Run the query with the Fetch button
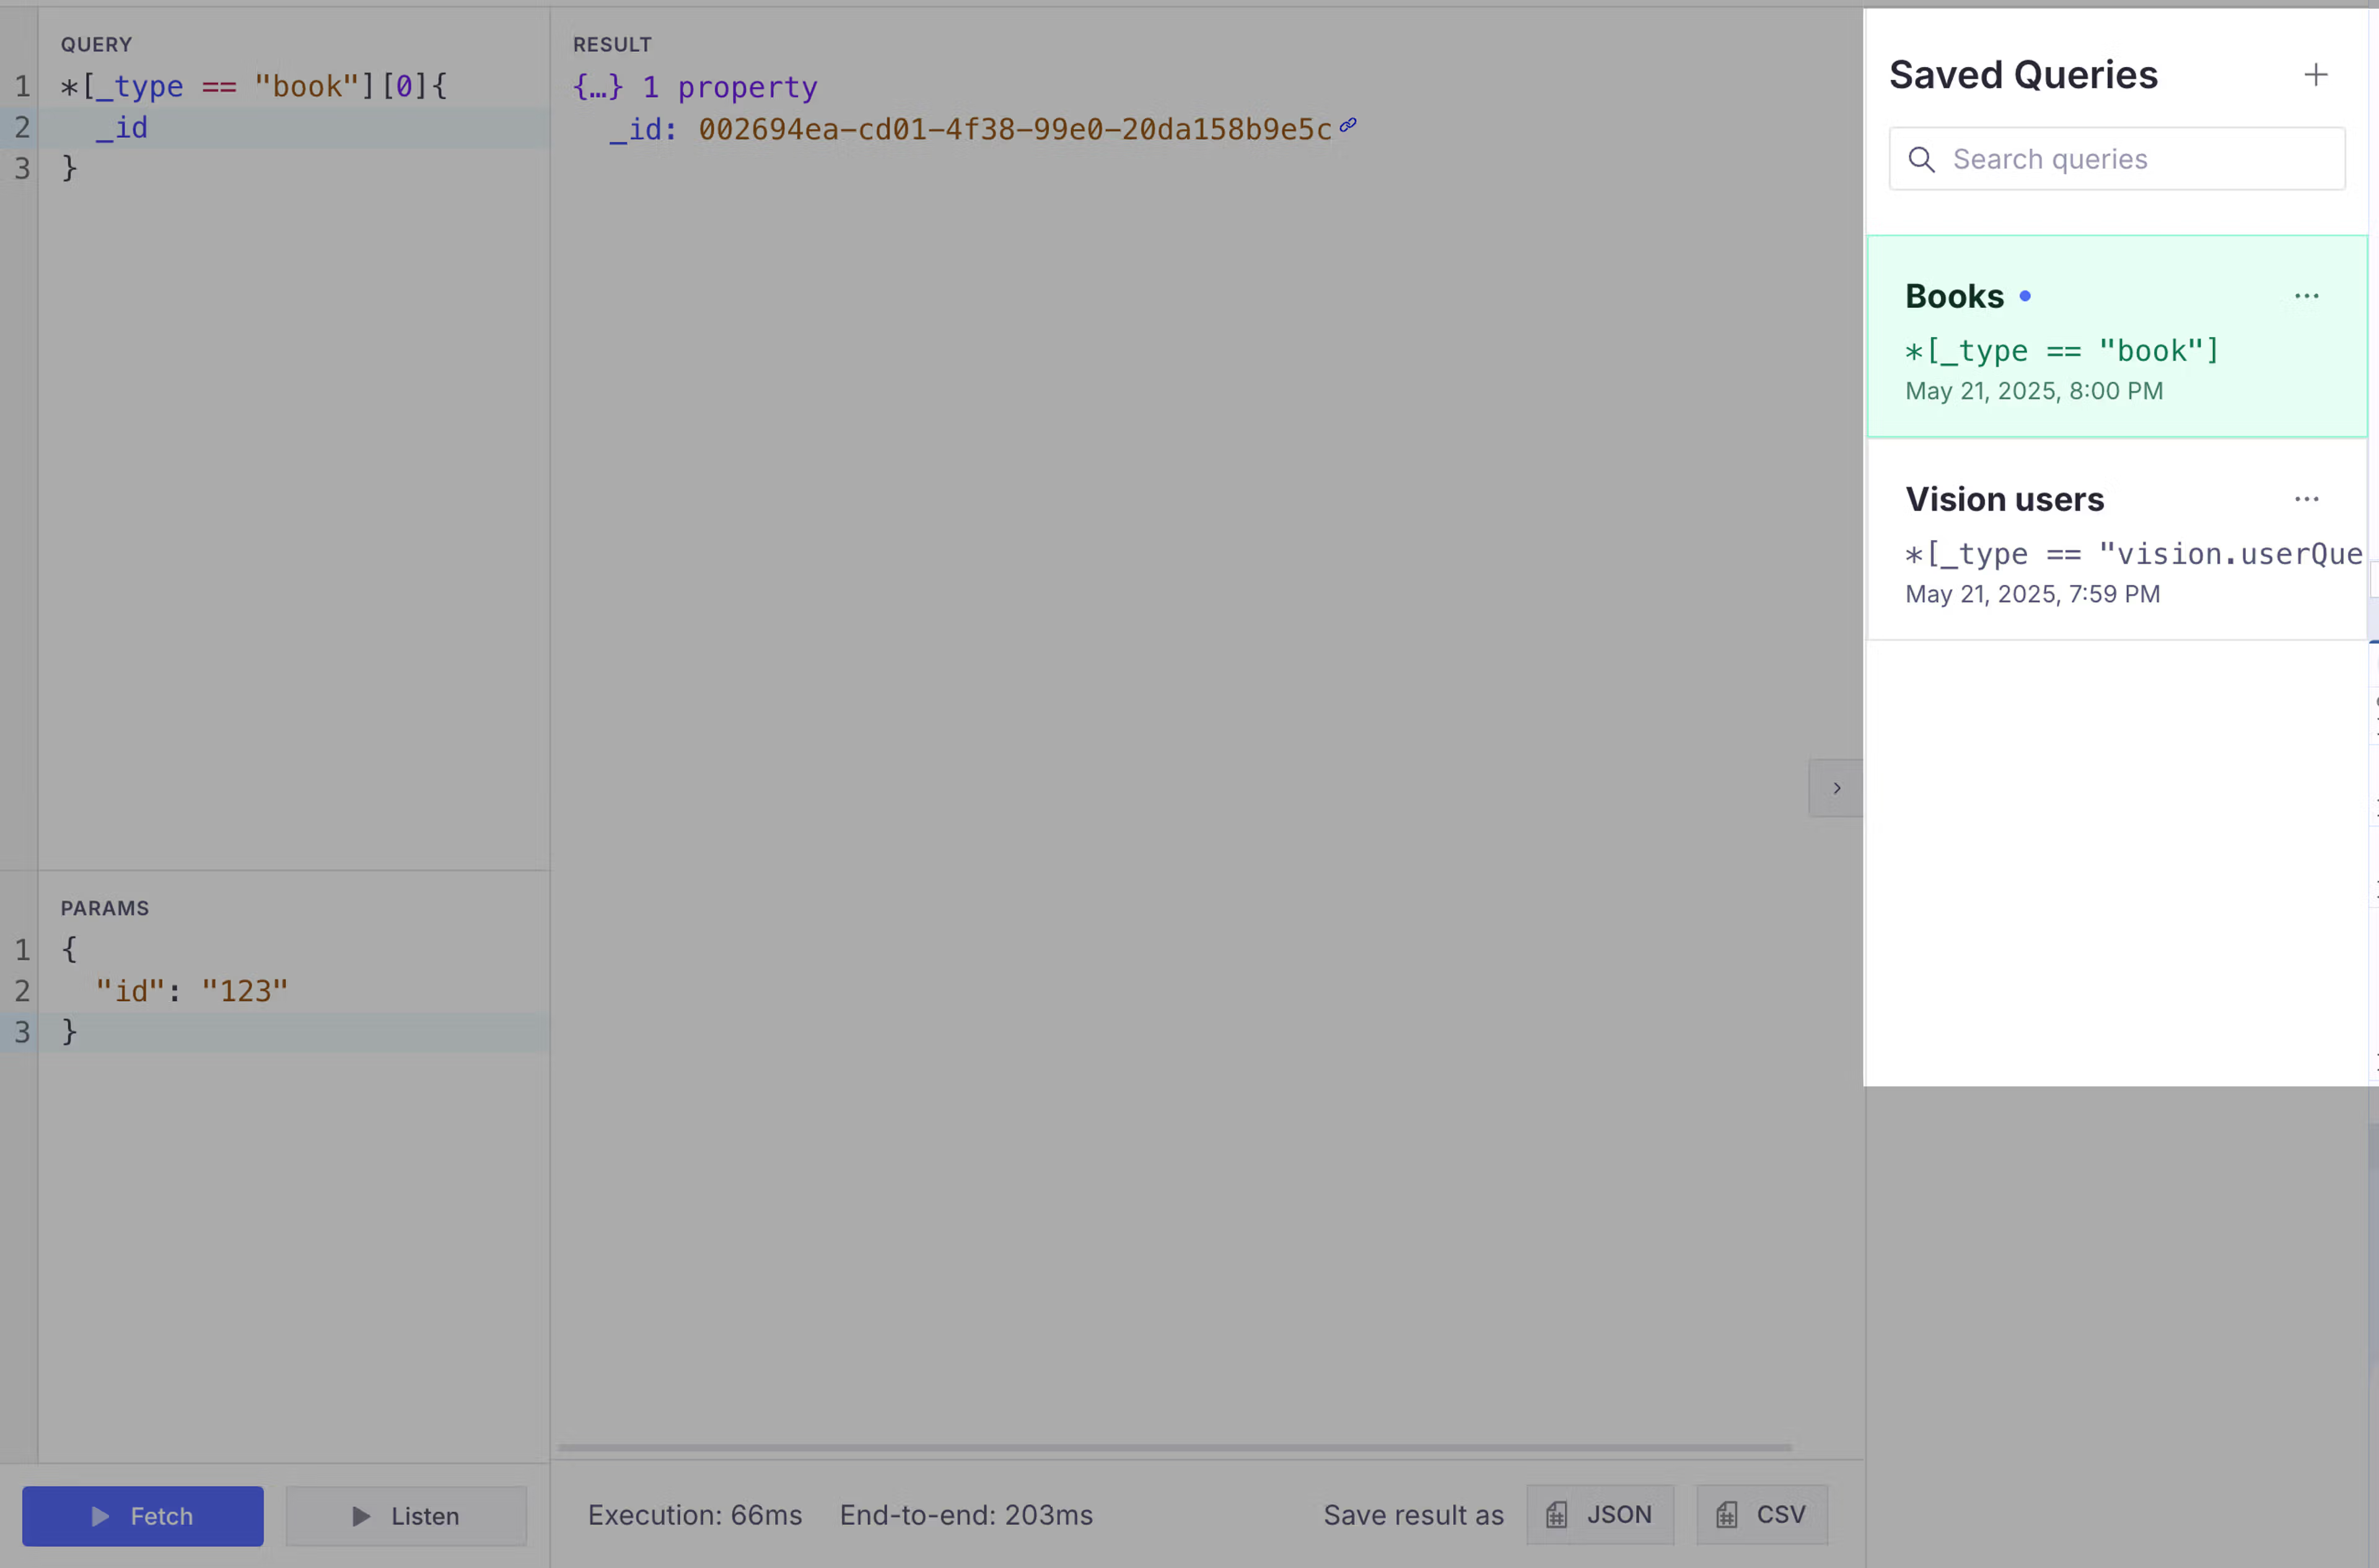 tap(143, 1515)
